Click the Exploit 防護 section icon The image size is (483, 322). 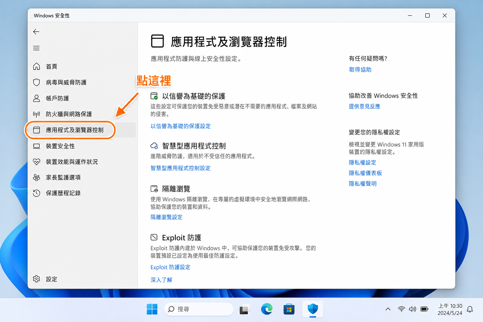(x=154, y=237)
